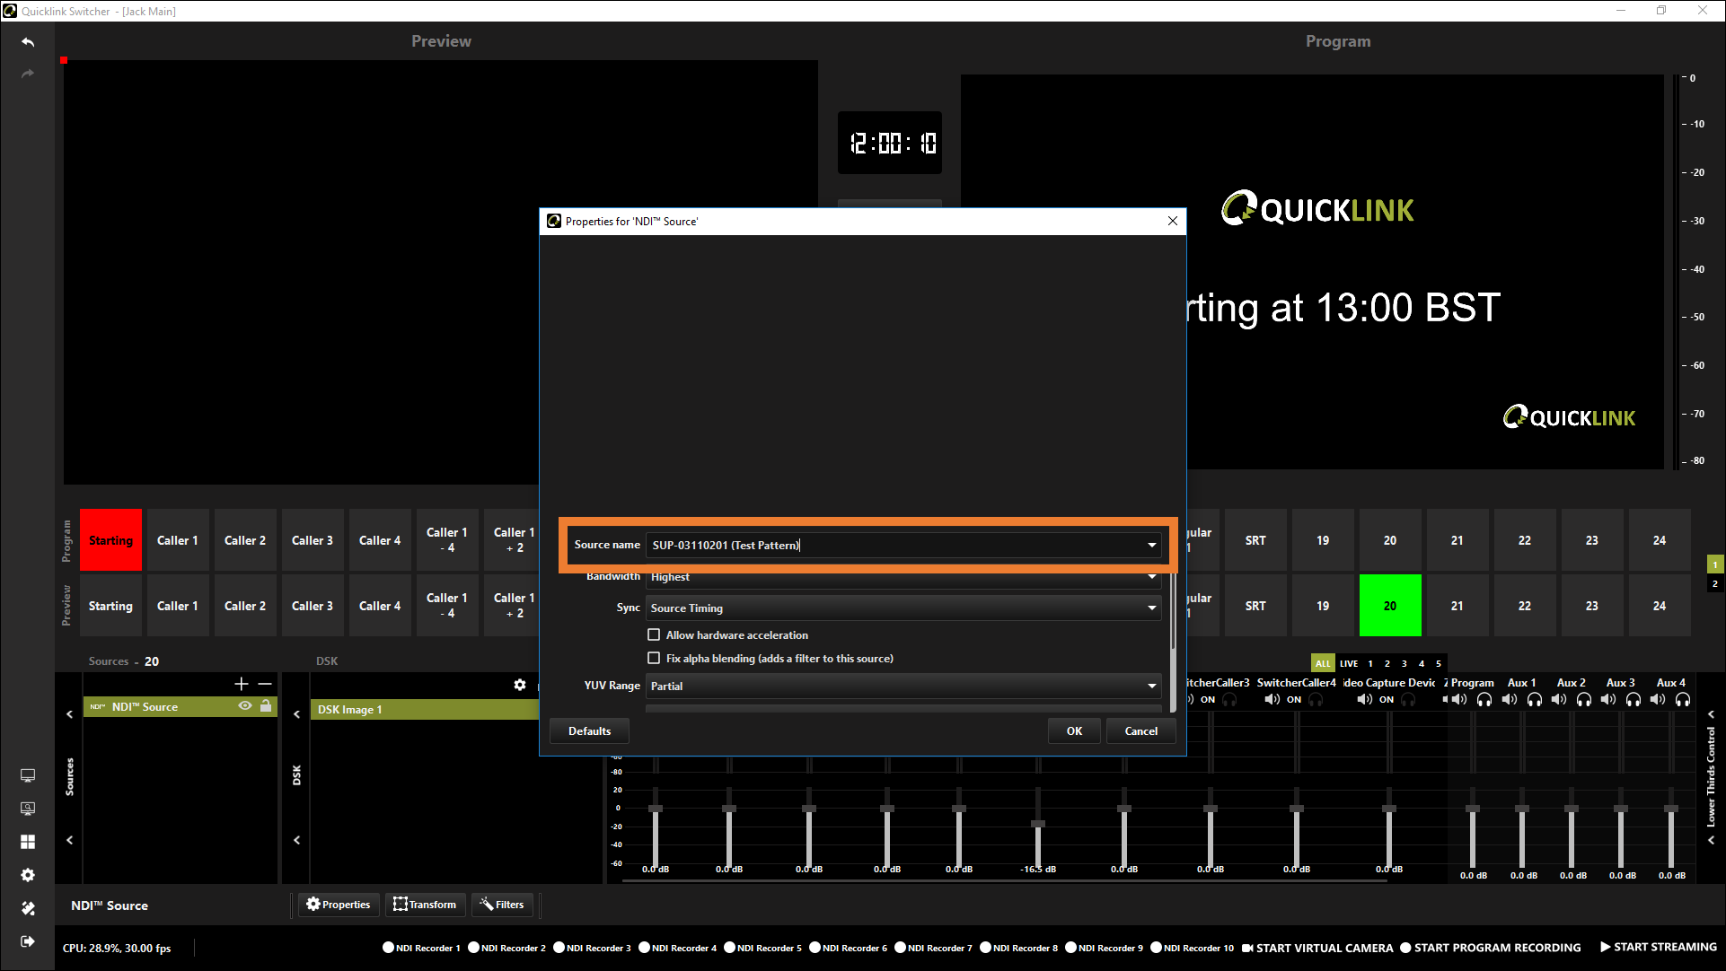The image size is (1726, 971).
Task: Click the undo arrow in the left sidebar
Action: 28,42
